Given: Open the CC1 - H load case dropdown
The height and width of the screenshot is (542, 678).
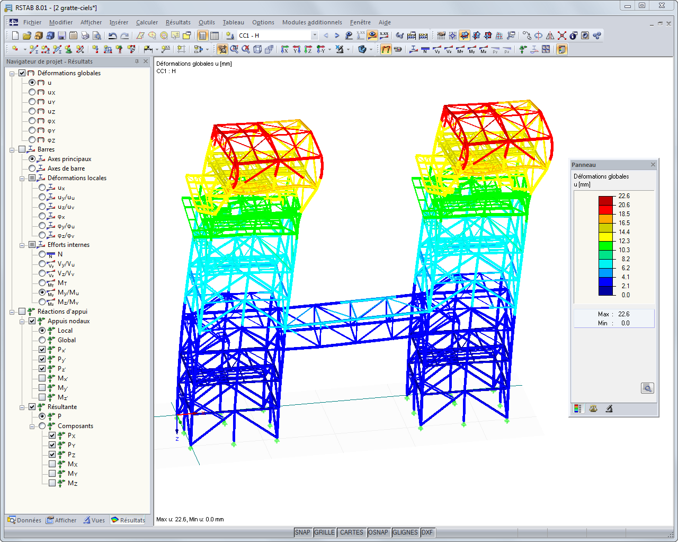Looking at the screenshot, I should coord(314,35).
